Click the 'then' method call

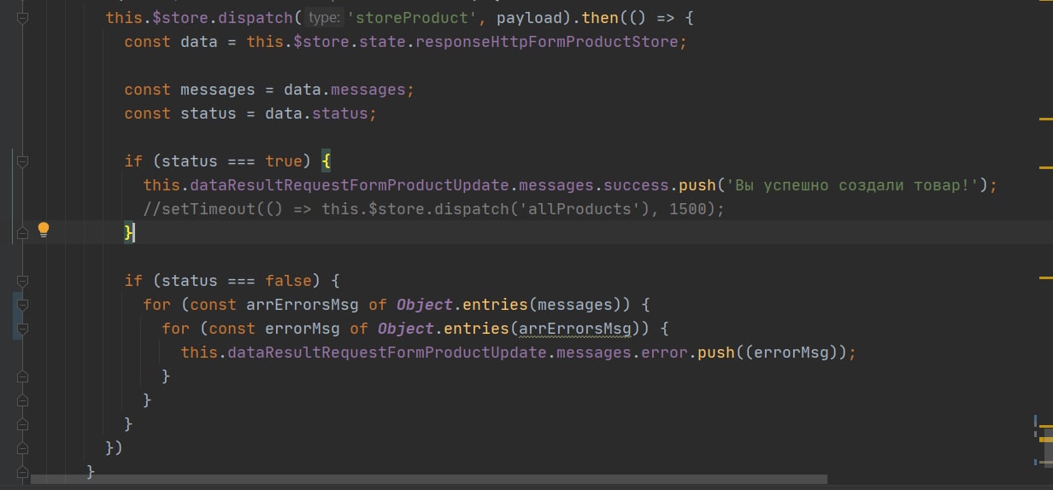[600, 17]
